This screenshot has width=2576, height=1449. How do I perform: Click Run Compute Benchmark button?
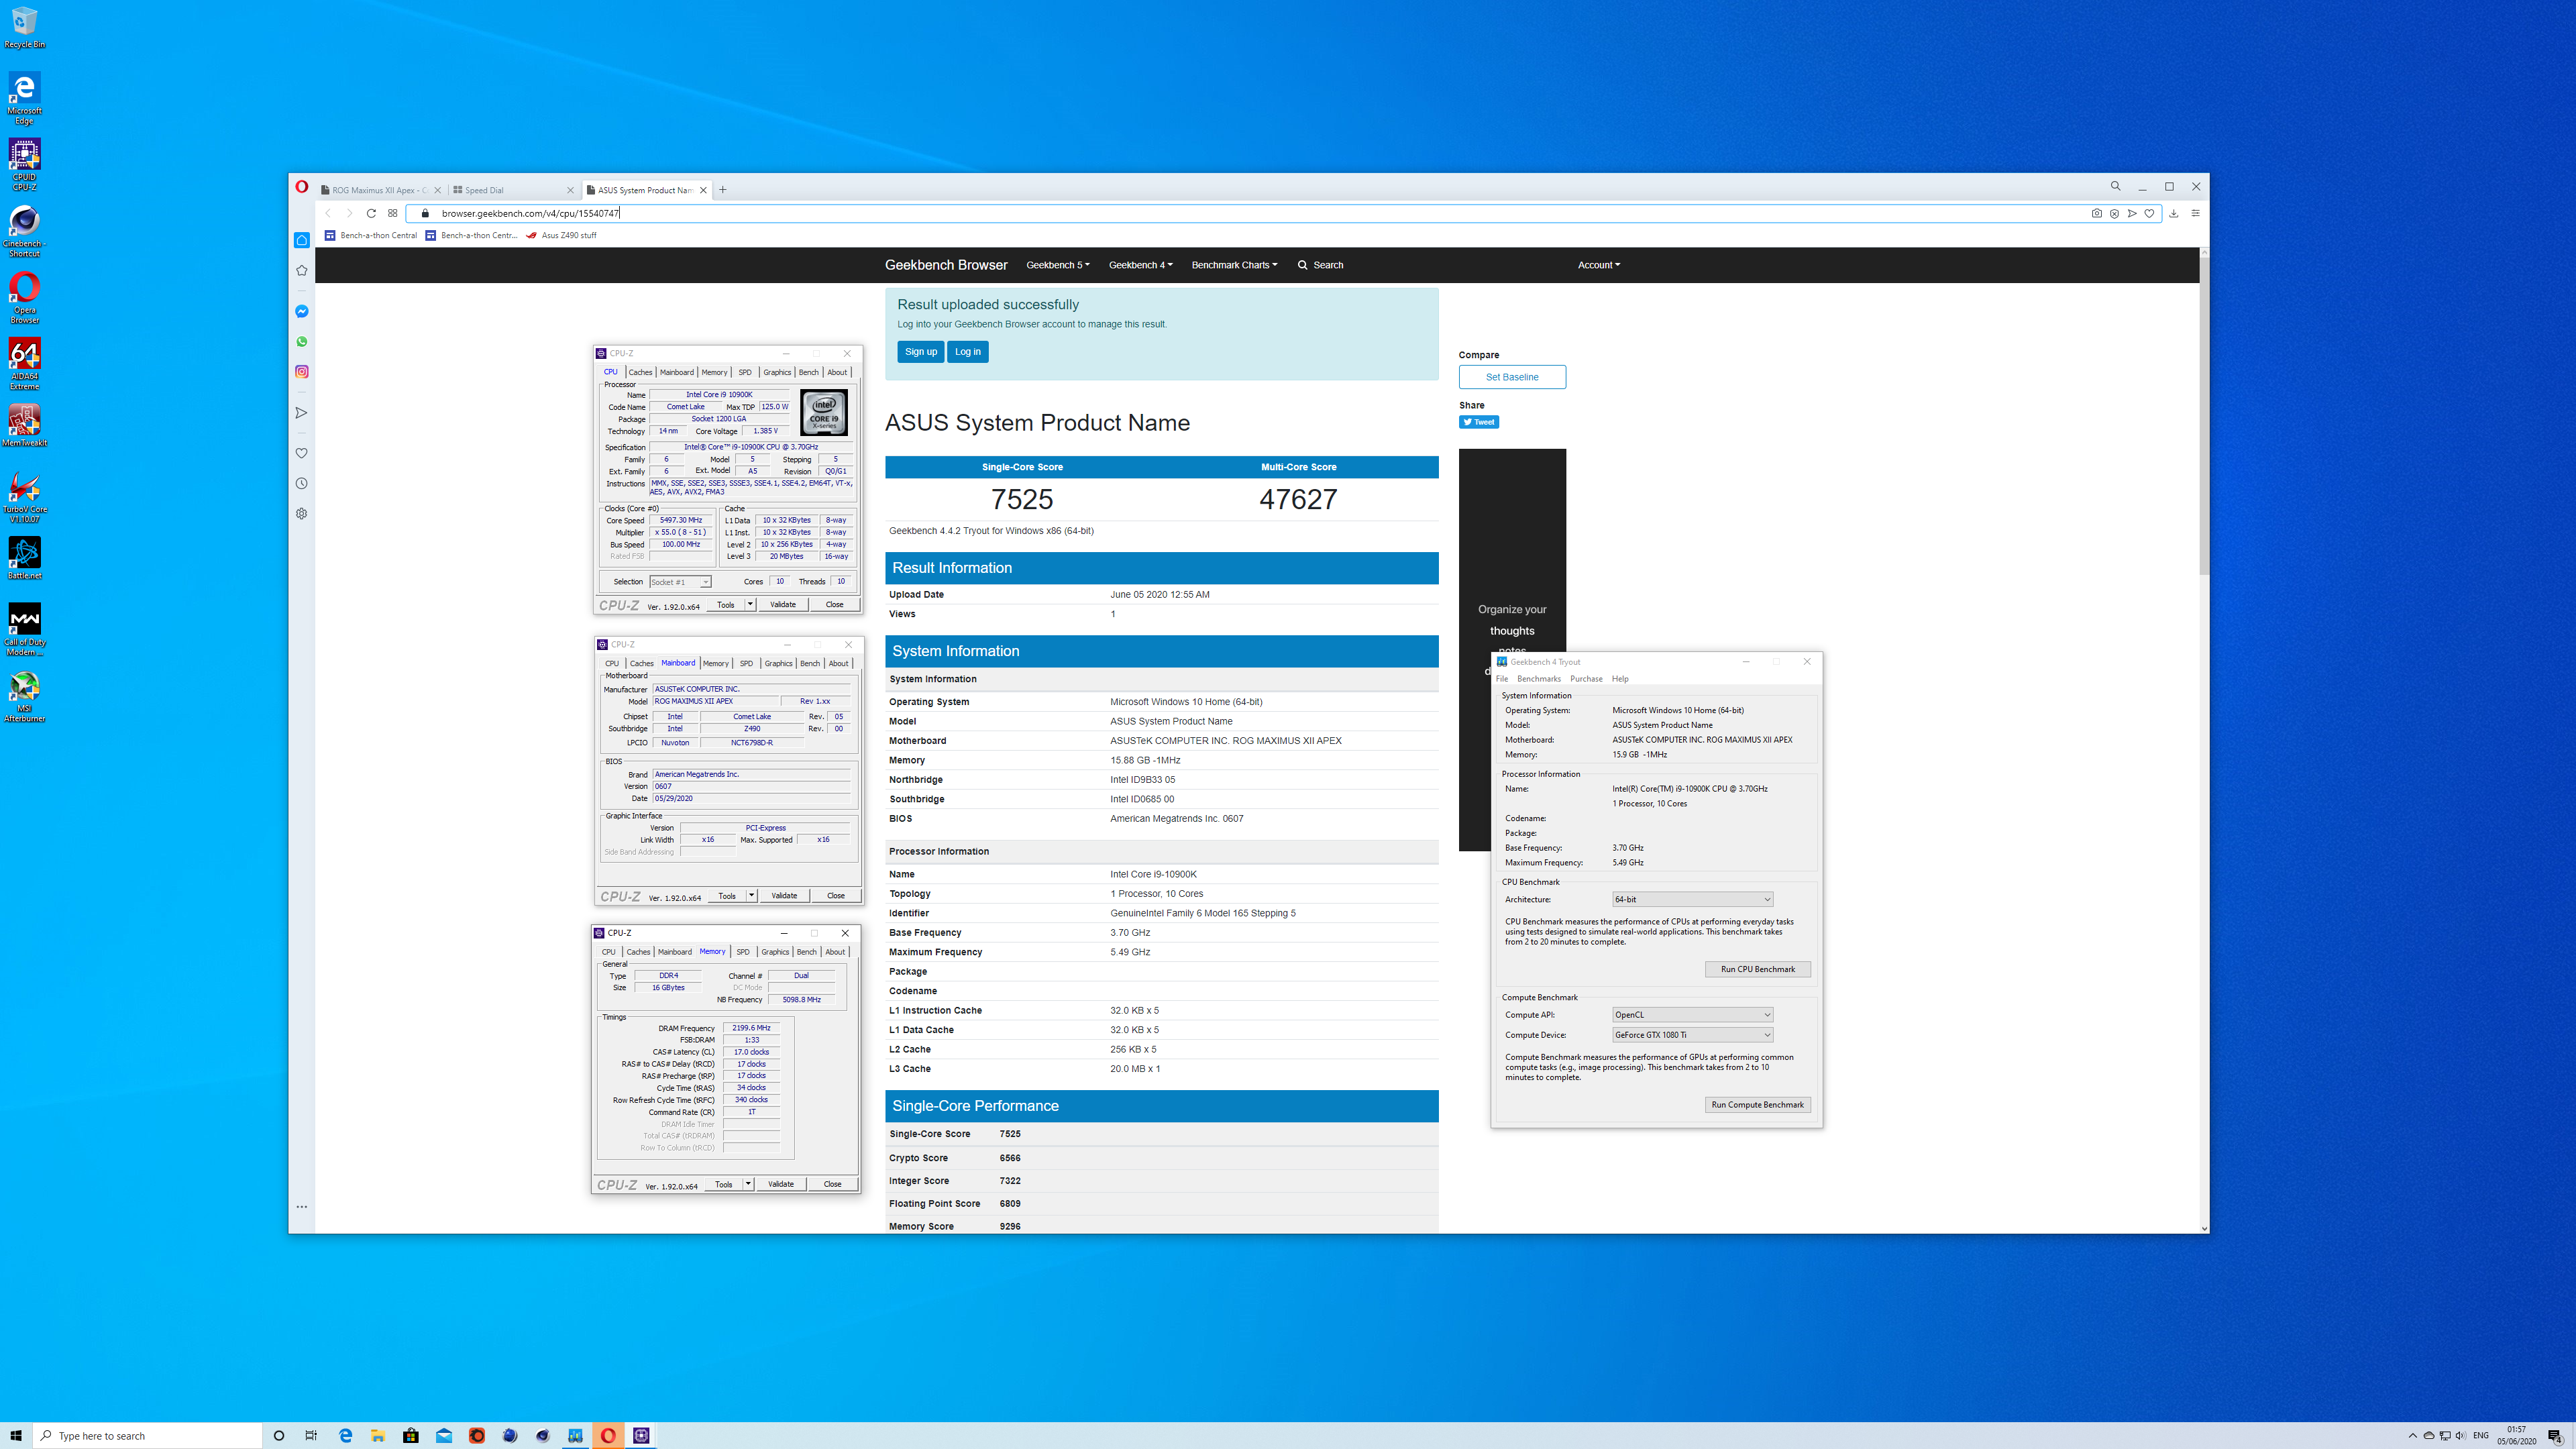point(1757,1105)
